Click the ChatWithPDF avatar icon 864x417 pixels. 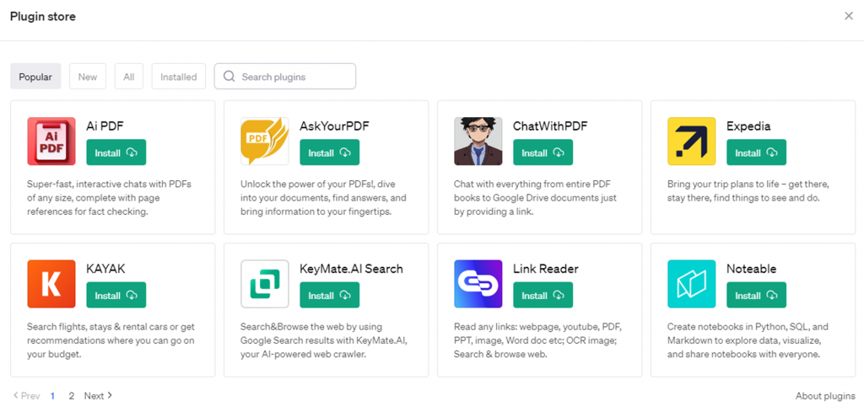478,141
